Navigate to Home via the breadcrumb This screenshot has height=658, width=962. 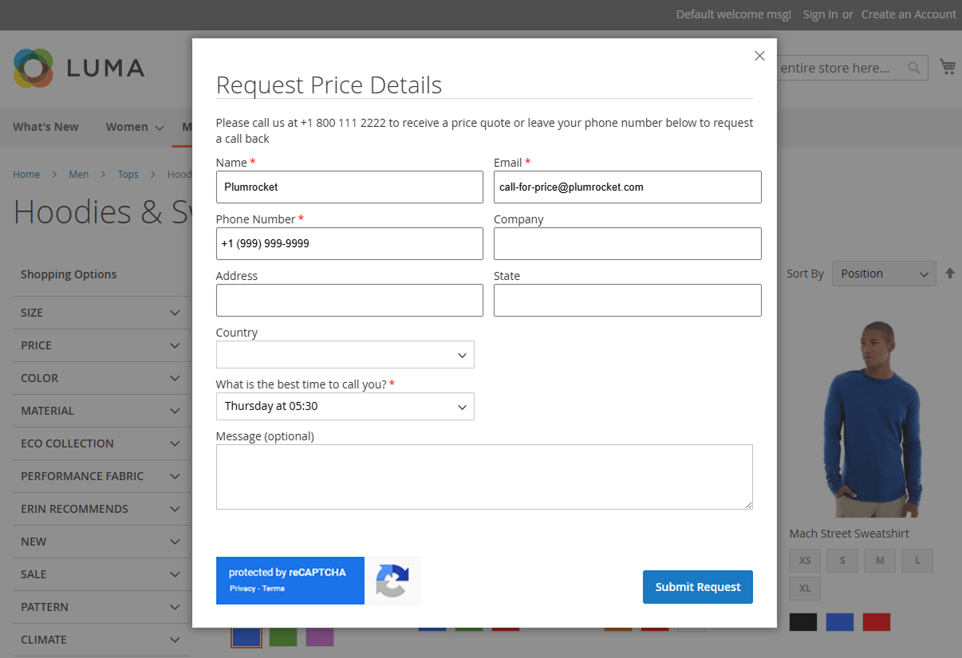(x=26, y=174)
